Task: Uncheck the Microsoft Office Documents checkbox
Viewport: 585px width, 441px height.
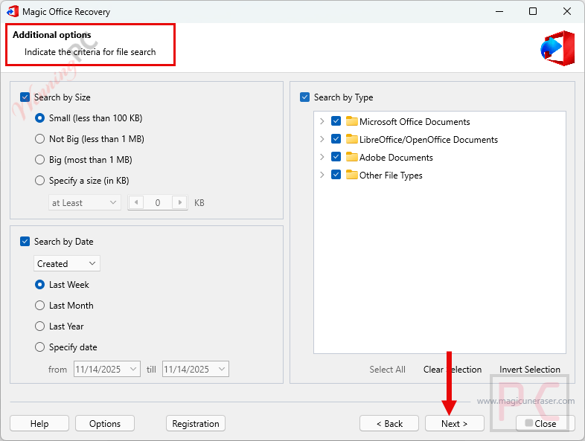Action: tap(336, 121)
